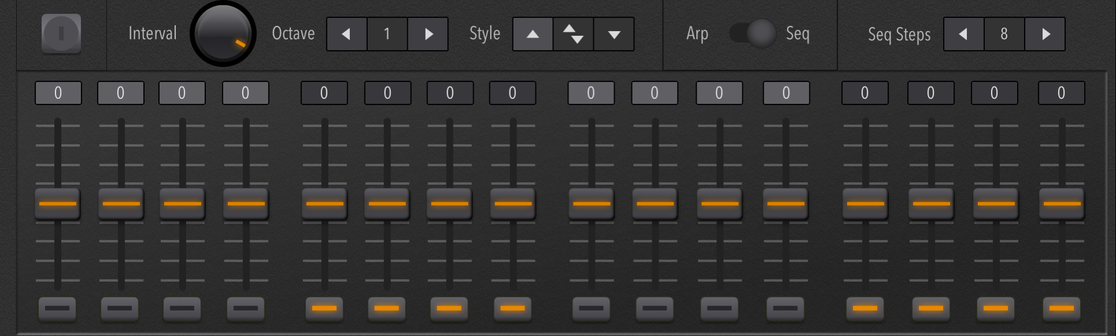Click the step 9 value box
The width and height of the screenshot is (1116, 336).
(592, 93)
